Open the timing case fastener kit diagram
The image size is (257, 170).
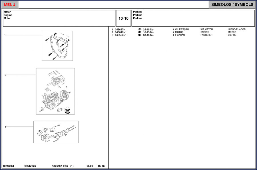[x=57, y=46]
